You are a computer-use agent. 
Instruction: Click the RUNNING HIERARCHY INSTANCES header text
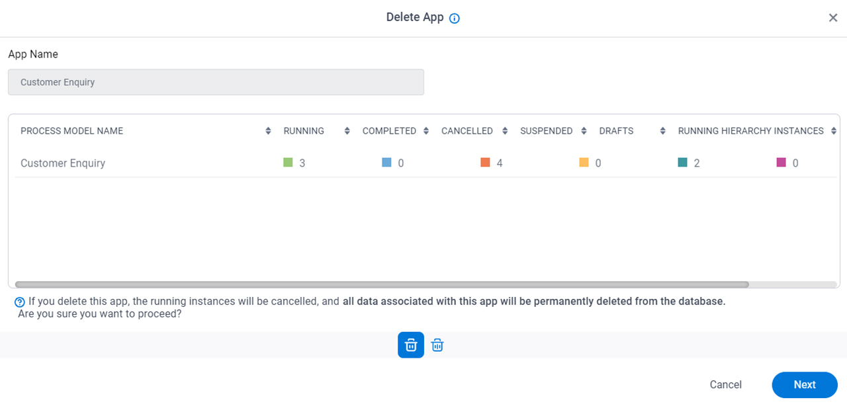coord(751,131)
